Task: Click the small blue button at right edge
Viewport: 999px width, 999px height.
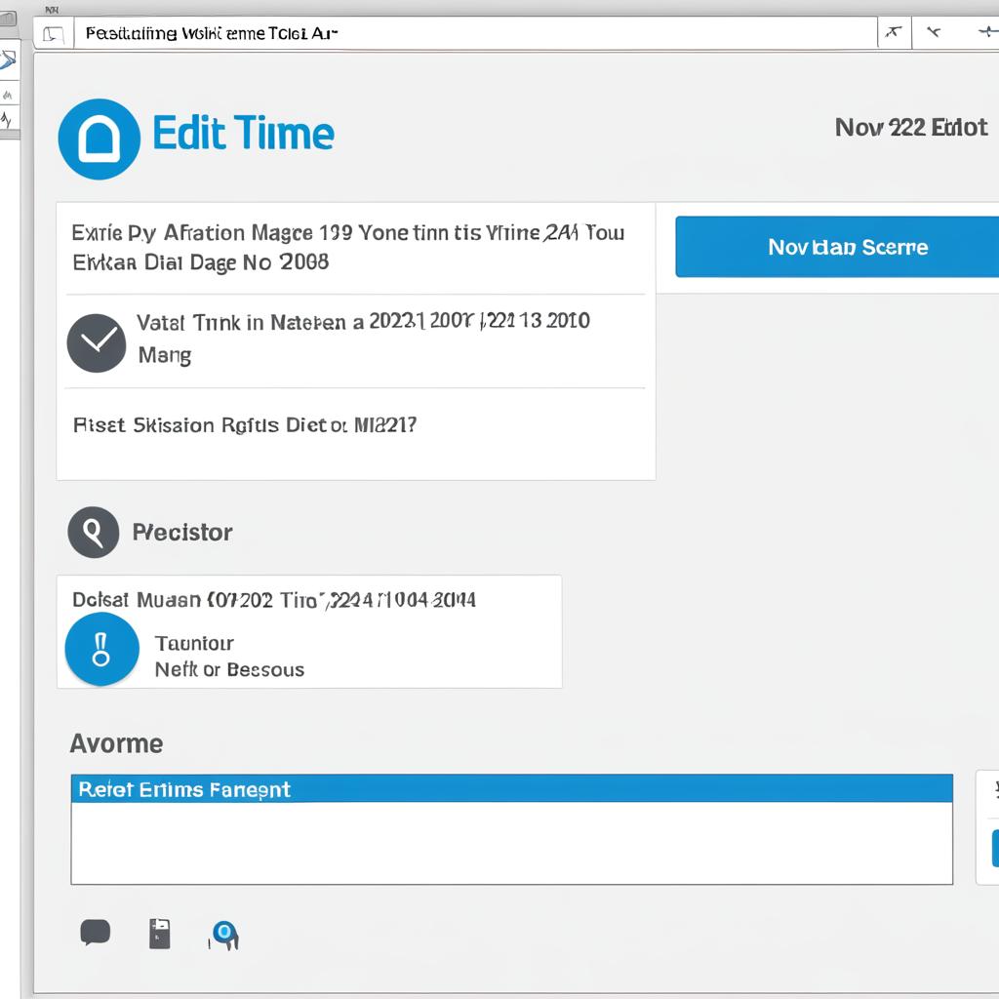Action: click(995, 848)
